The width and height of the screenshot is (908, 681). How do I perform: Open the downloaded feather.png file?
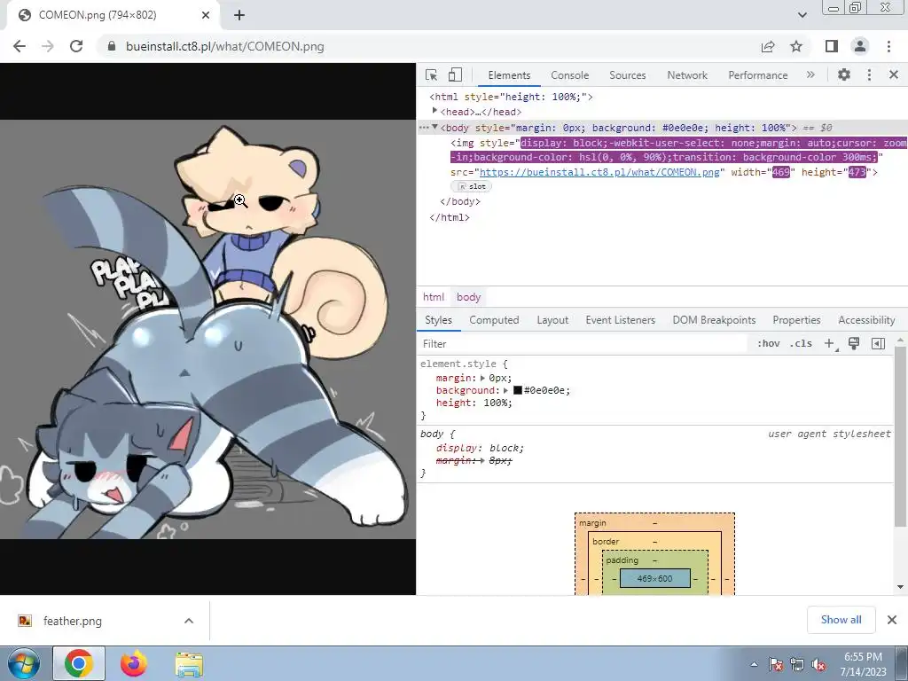click(x=73, y=621)
